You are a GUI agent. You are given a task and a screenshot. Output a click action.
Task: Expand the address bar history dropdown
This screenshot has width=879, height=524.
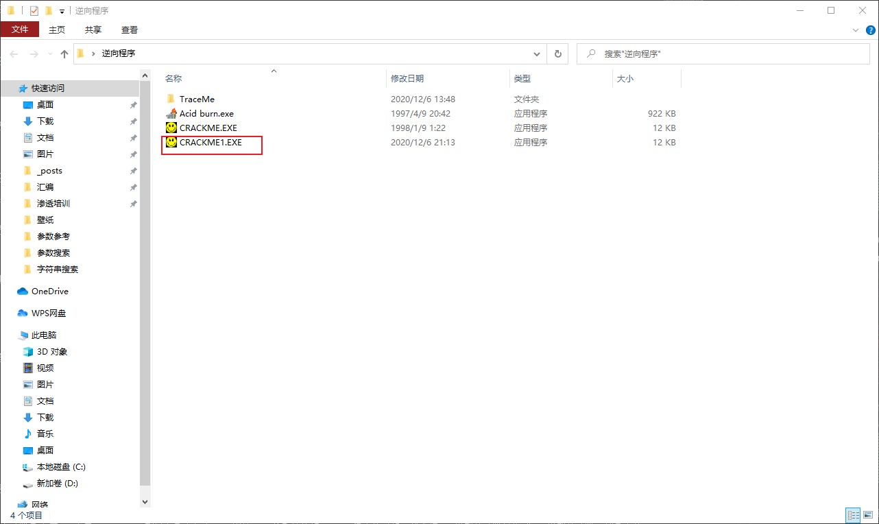point(537,53)
